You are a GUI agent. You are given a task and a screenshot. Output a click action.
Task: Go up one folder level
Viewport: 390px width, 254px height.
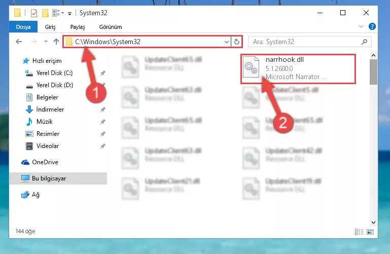point(56,42)
